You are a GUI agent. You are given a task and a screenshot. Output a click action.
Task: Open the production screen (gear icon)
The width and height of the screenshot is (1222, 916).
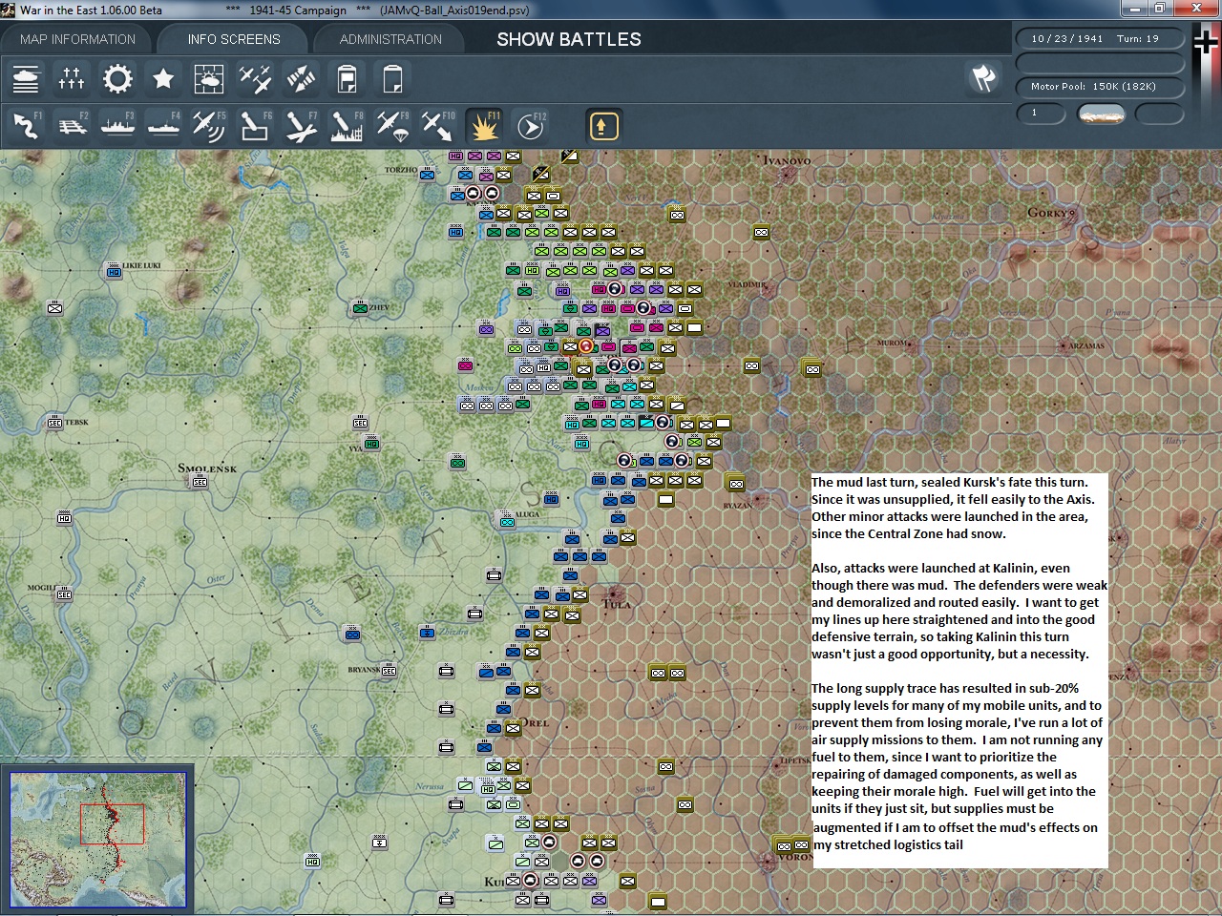117,78
